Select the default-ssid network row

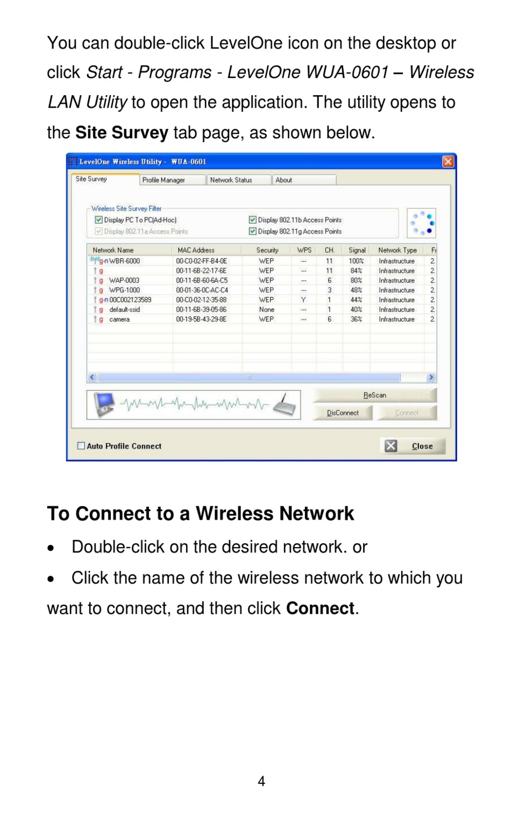[261, 310]
